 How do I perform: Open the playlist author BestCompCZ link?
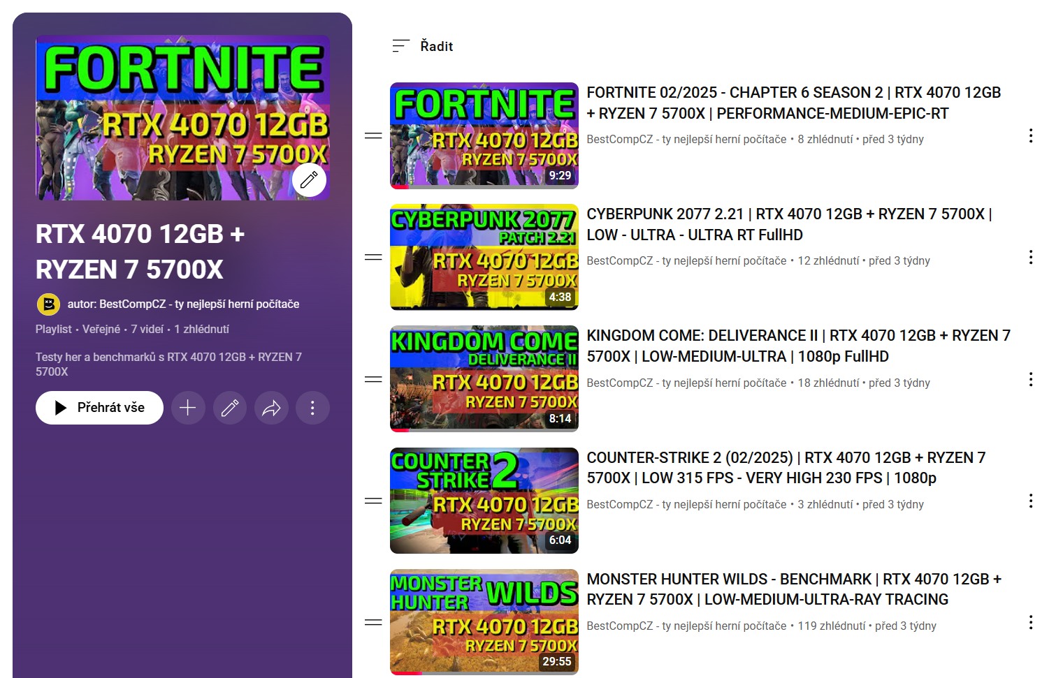click(x=183, y=304)
